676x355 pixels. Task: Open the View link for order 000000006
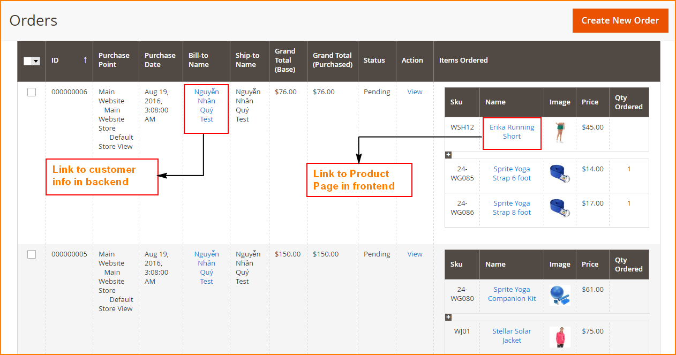[414, 92]
